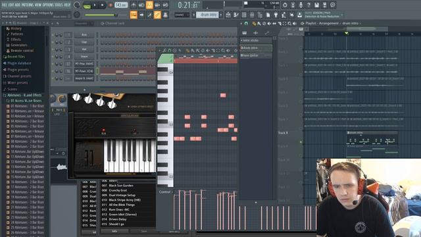Select 'drum intro' pattern in picker
The image size is (421, 237).
pos(256,48)
